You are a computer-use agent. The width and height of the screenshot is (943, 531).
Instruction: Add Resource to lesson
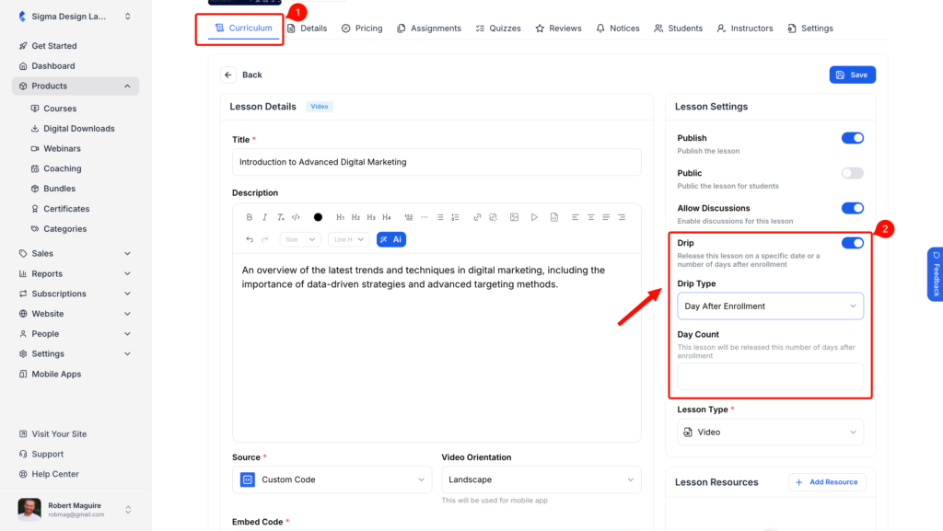click(827, 481)
